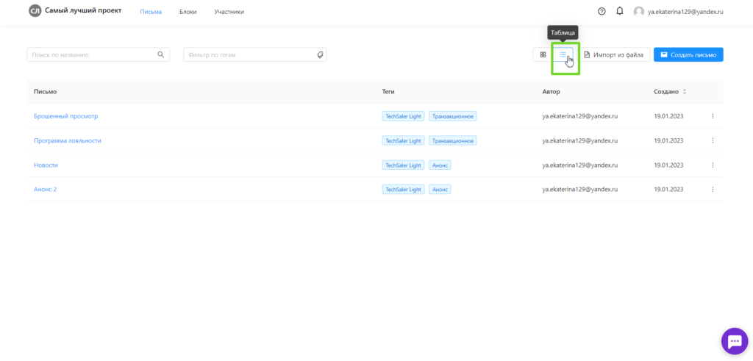Click date 19.01.2023 in Анонс 2 row

(x=668, y=189)
